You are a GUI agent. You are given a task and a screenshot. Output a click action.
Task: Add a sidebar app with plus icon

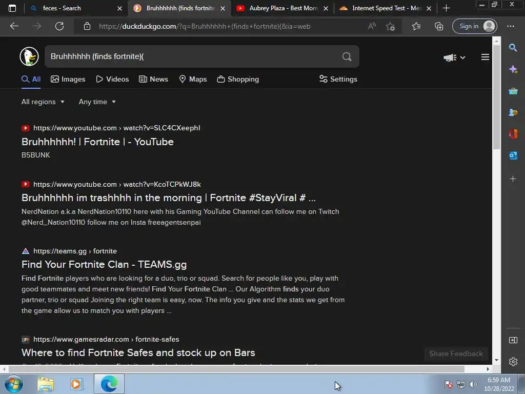point(513,179)
